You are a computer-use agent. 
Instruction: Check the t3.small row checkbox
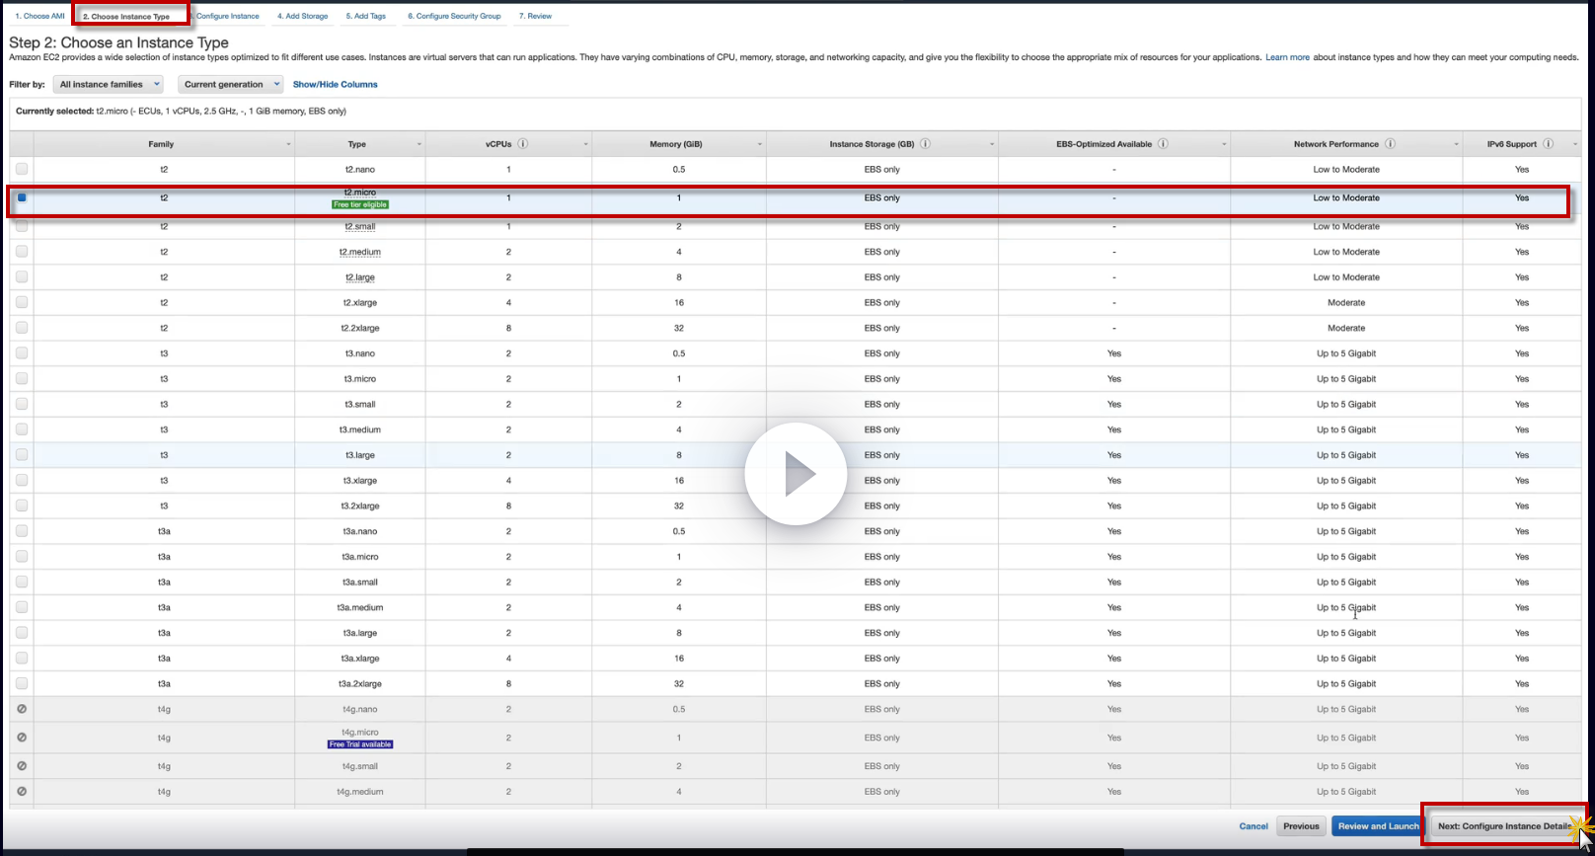point(22,404)
